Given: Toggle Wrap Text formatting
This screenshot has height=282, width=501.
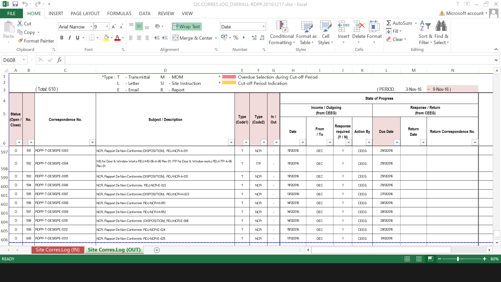Looking at the screenshot, I should (187, 27).
